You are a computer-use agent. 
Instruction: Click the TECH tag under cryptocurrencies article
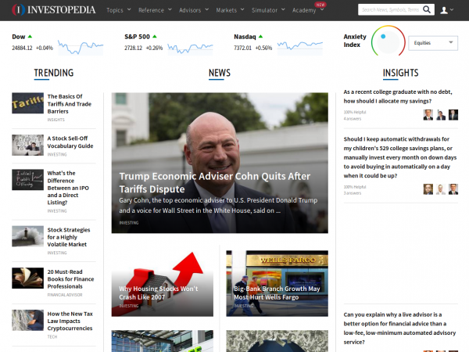point(52,336)
